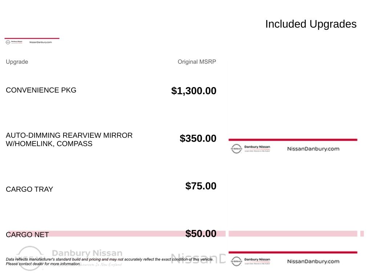
Task: Select the CARGO TRAY upgrade
Action: [x=29, y=189]
